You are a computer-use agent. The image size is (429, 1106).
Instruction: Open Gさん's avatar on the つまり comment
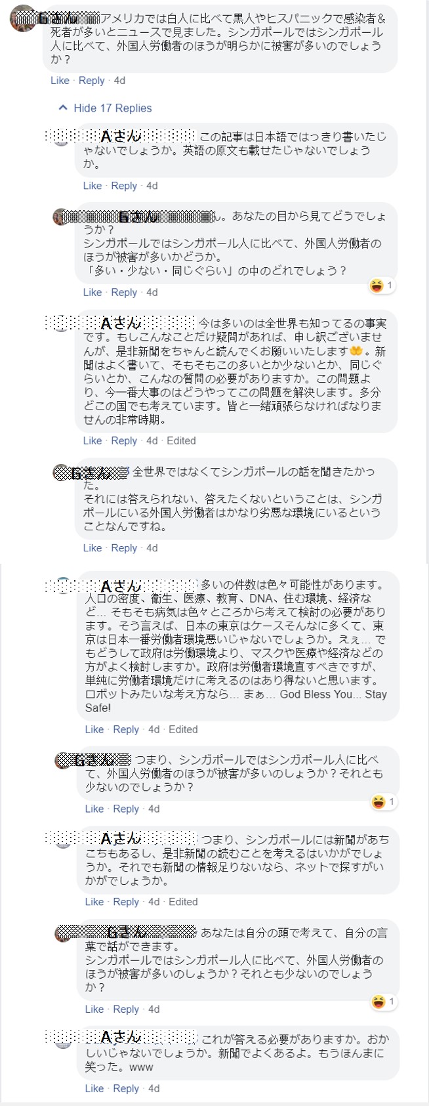(x=61, y=761)
